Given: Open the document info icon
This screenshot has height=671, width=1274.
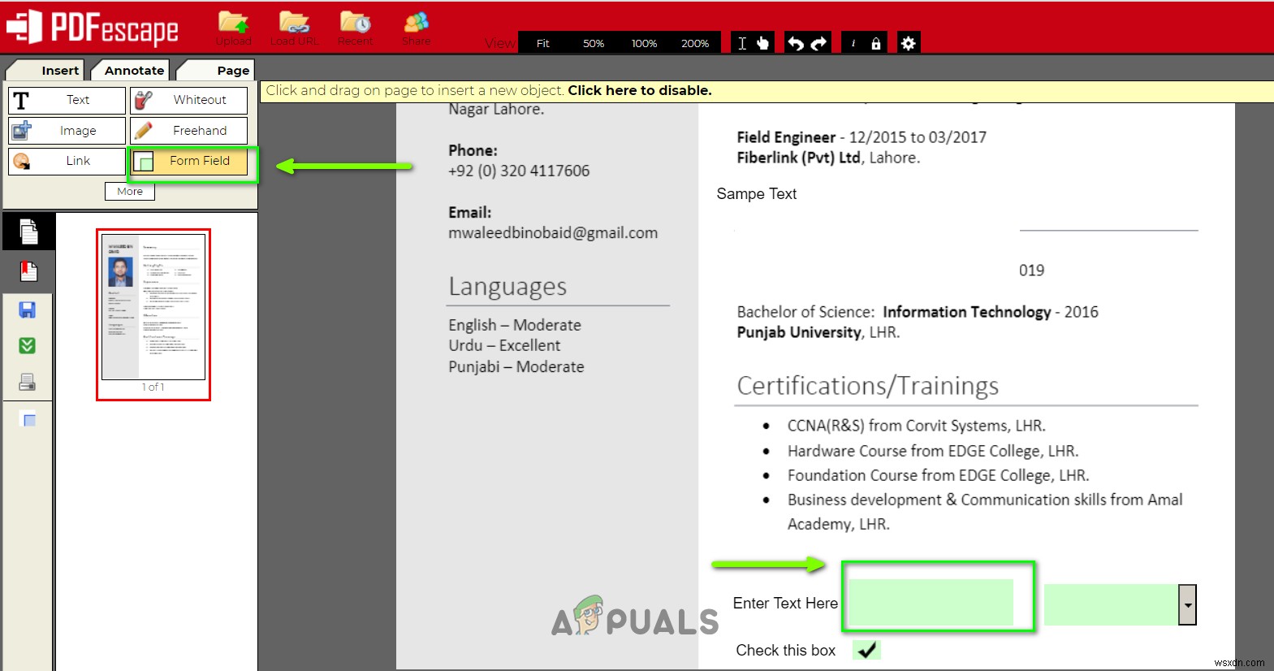Looking at the screenshot, I should pyautogui.click(x=853, y=43).
